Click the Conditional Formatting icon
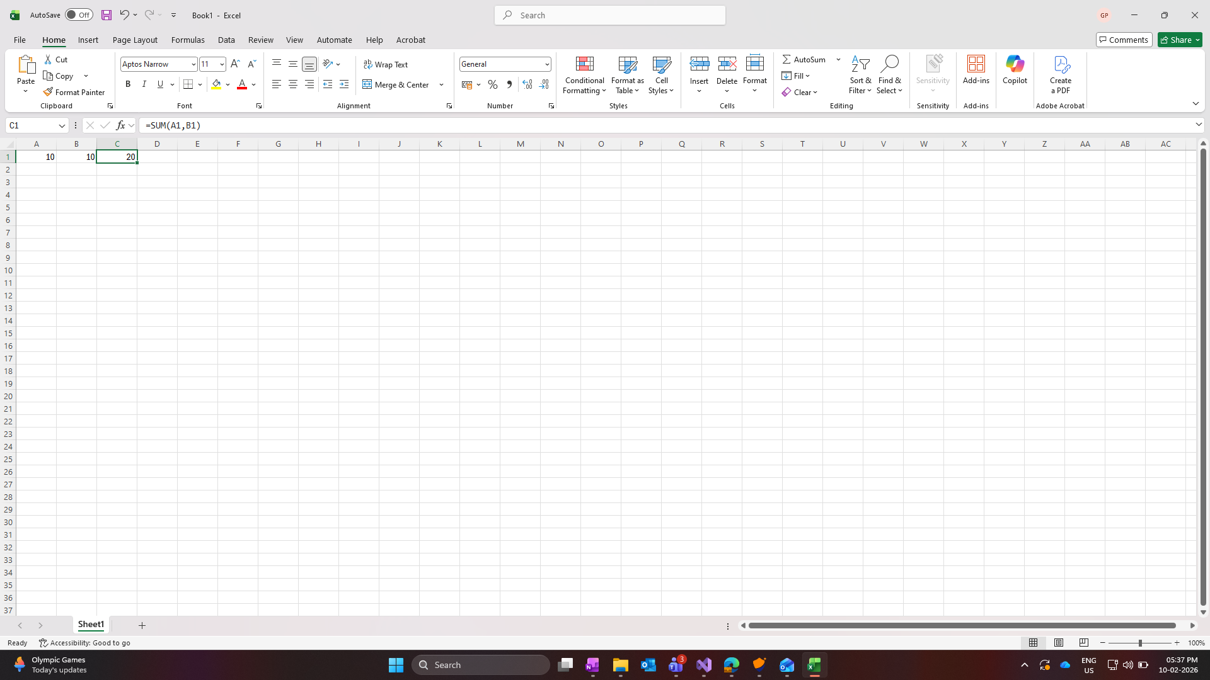Image resolution: width=1210 pixels, height=680 pixels. [x=584, y=64]
